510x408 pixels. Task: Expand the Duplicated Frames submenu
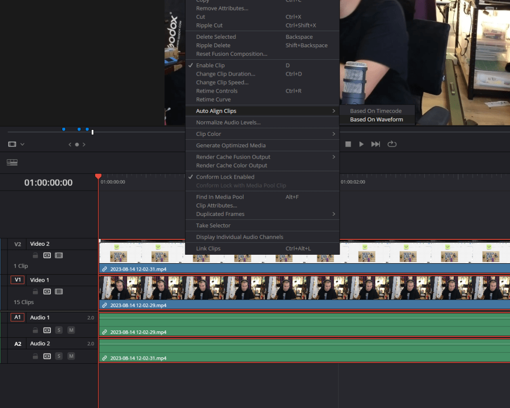[262, 214]
